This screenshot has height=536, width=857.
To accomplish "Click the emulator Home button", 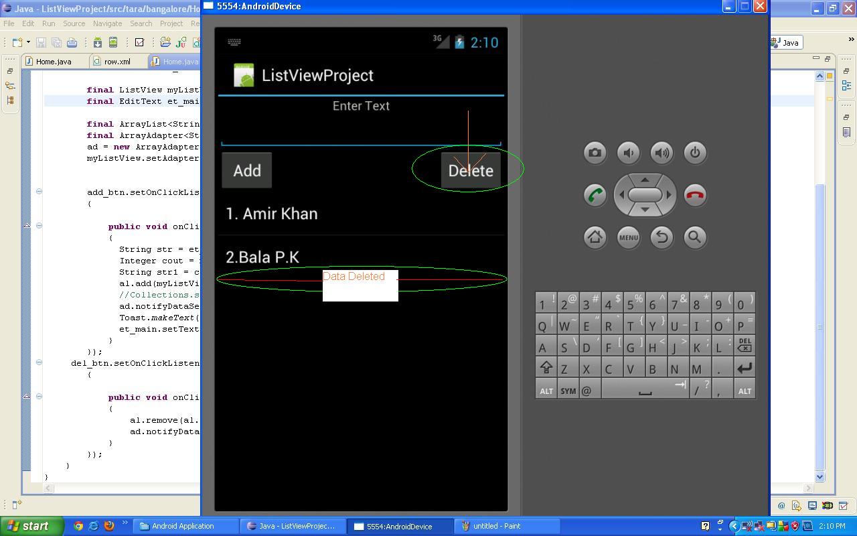I will coord(595,237).
